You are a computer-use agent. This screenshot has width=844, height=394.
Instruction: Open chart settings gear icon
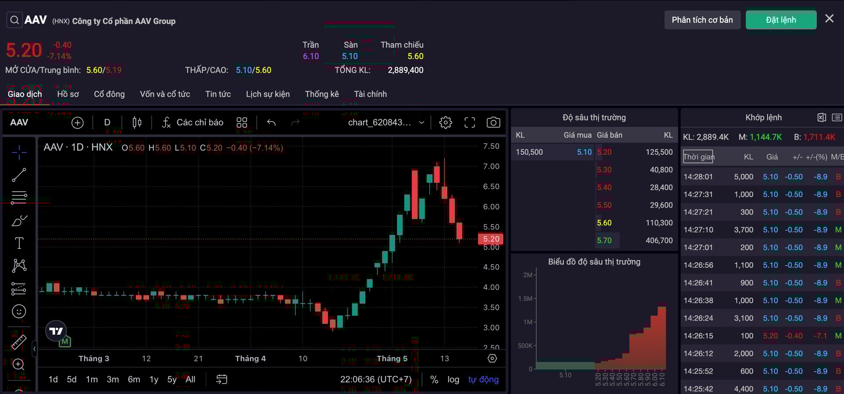(x=445, y=123)
